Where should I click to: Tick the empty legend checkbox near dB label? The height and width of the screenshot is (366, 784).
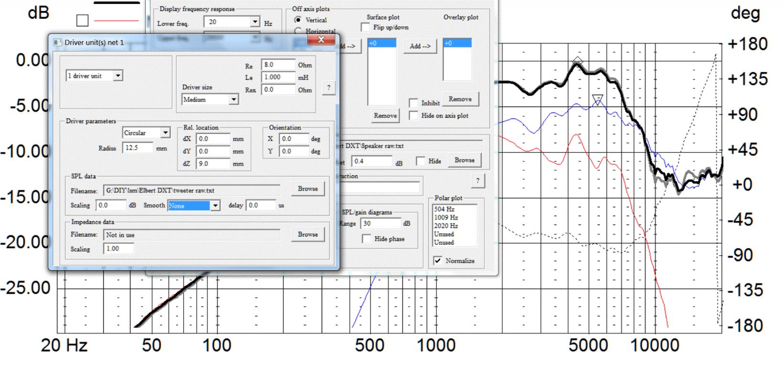tap(82, 21)
